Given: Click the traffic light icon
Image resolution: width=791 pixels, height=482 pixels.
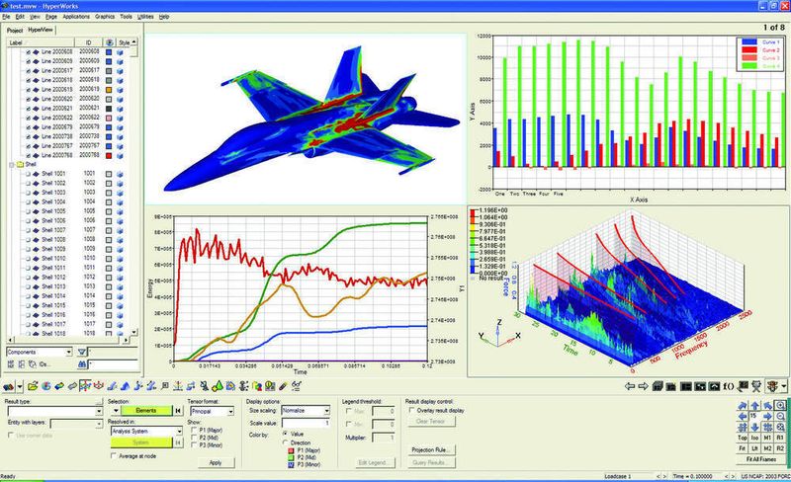Looking at the screenshot, I should tap(772, 387).
